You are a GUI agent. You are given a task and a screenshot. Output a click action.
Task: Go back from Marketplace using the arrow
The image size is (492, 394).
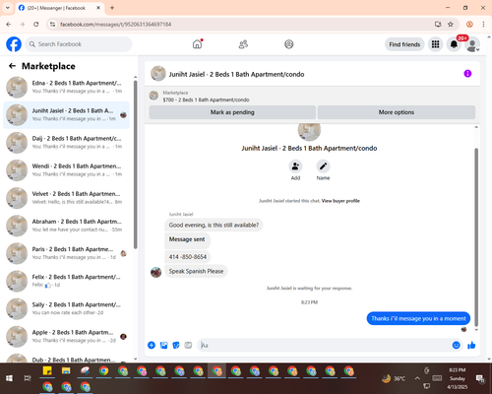[12, 66]
